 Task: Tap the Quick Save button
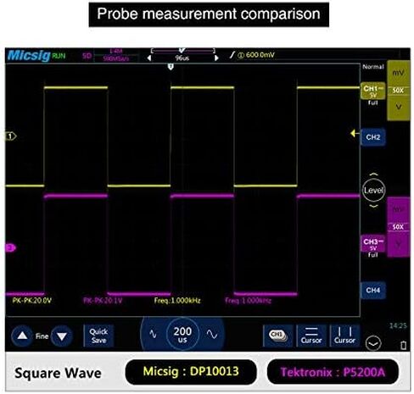coord(98,336)
